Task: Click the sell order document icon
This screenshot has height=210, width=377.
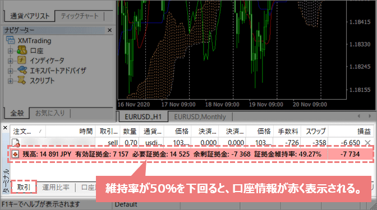Action: 16,143
